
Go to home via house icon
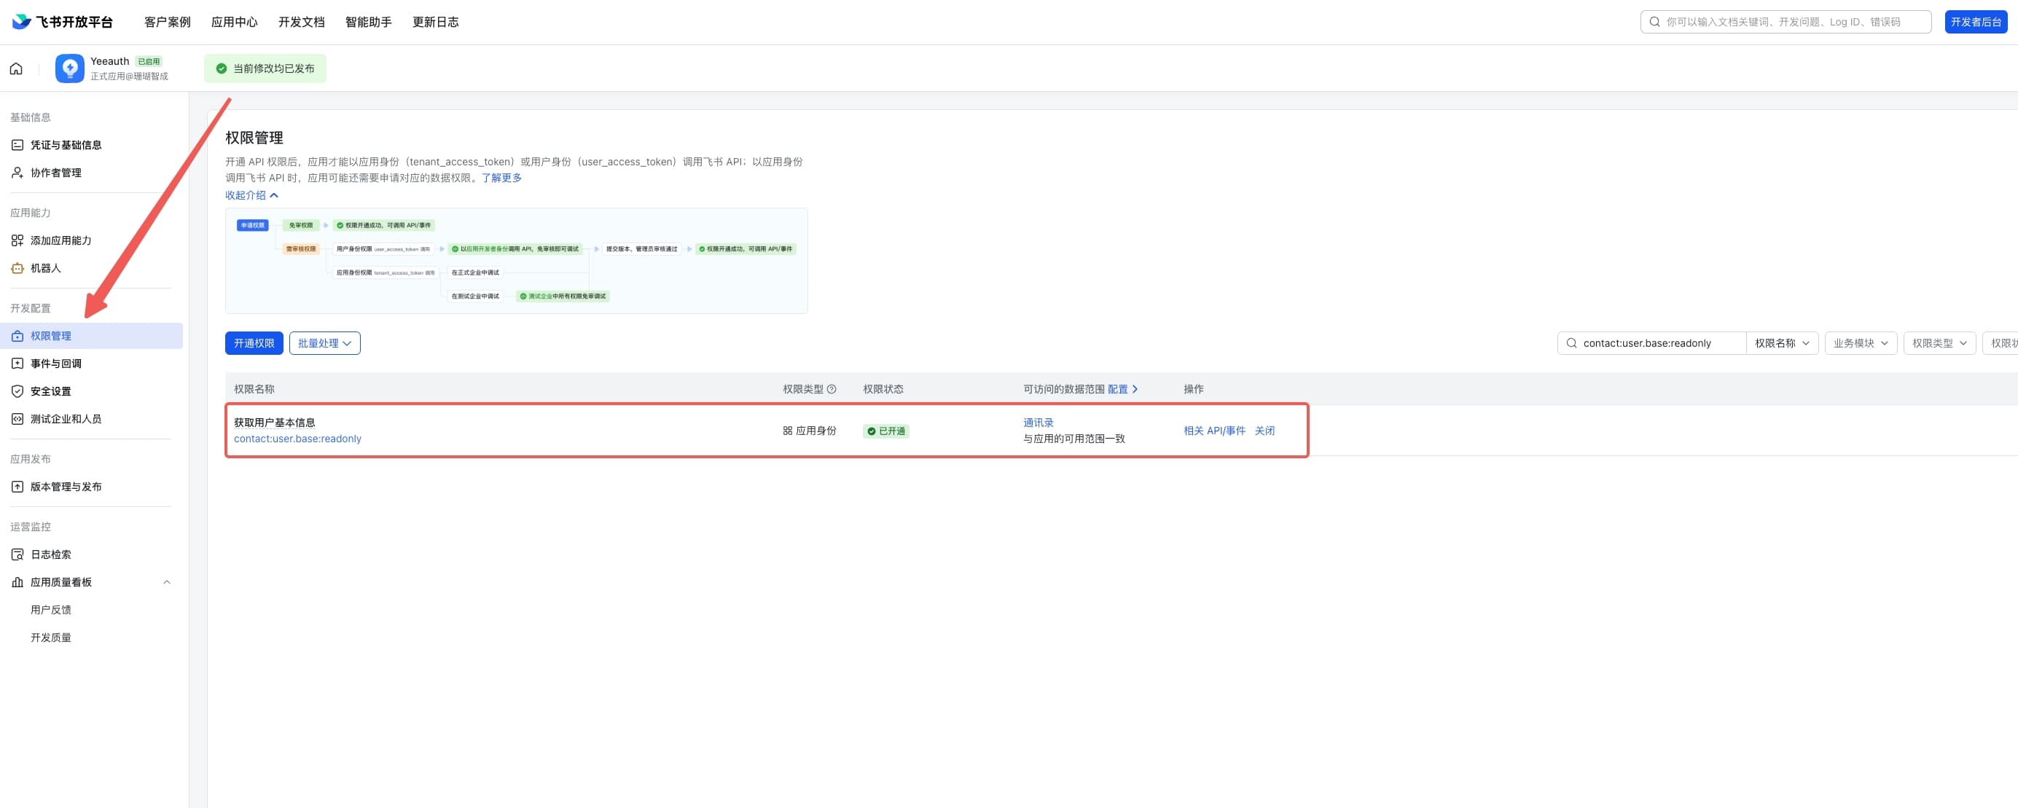[15, 69]
